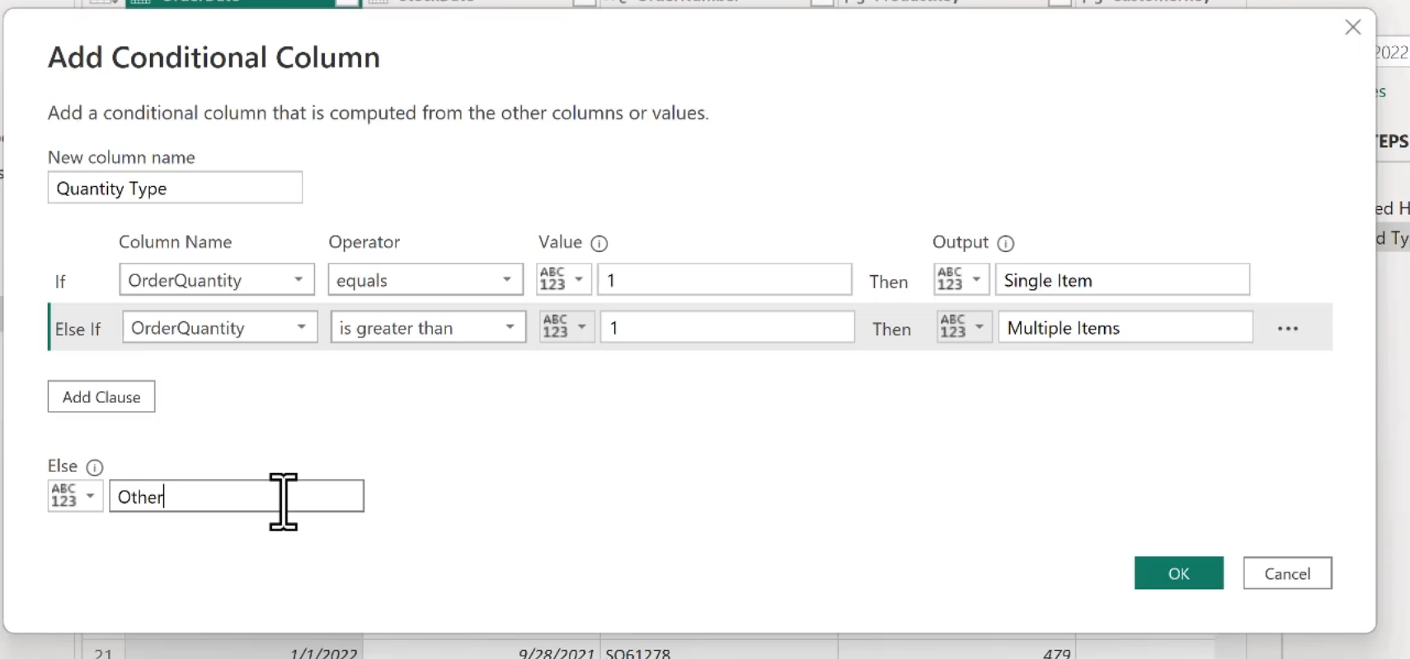Click the Quantity Type name field
Viewport: 1410px width, 659px height.
click(175, 189)
